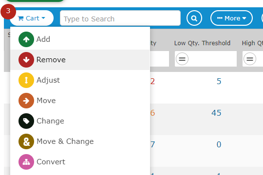This screenshot has height=175, width=263.
Task: Click the magnifier search button
Action: (x=194, y=18)
